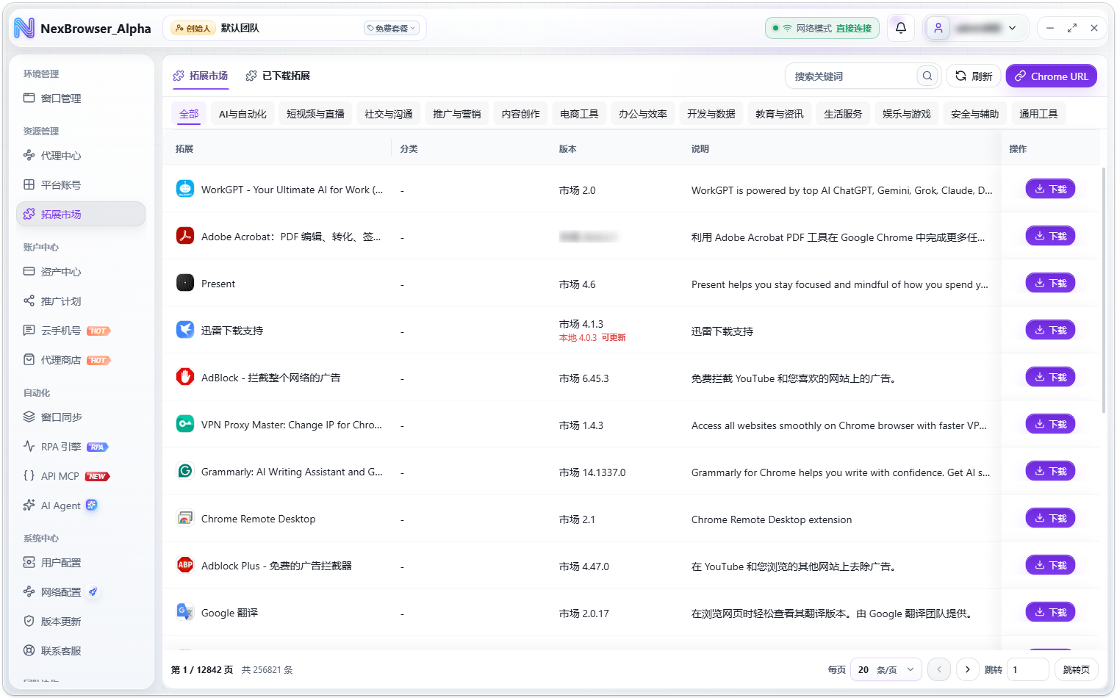Click the Chrome URL button
Image resolution: width=1117 pixels, height=698 pixels.
coord(1051,76)
